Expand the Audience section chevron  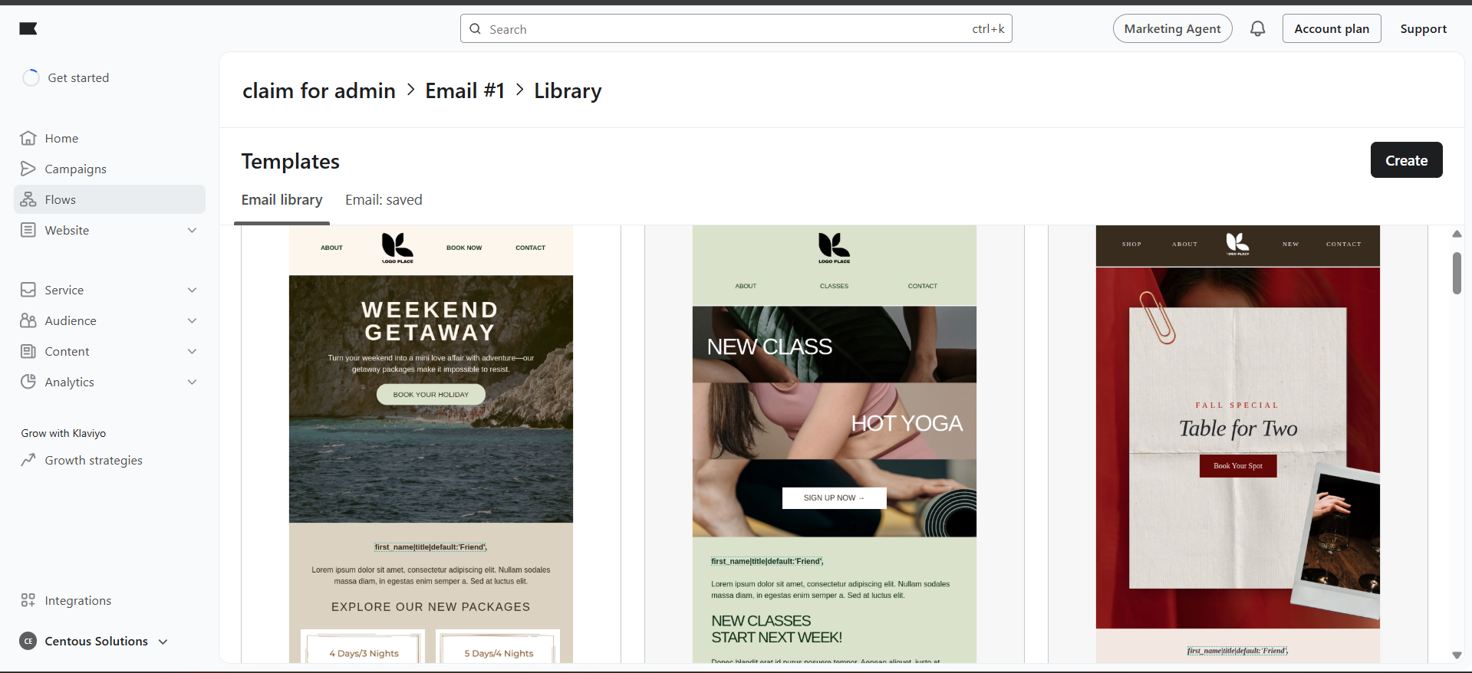192,320
